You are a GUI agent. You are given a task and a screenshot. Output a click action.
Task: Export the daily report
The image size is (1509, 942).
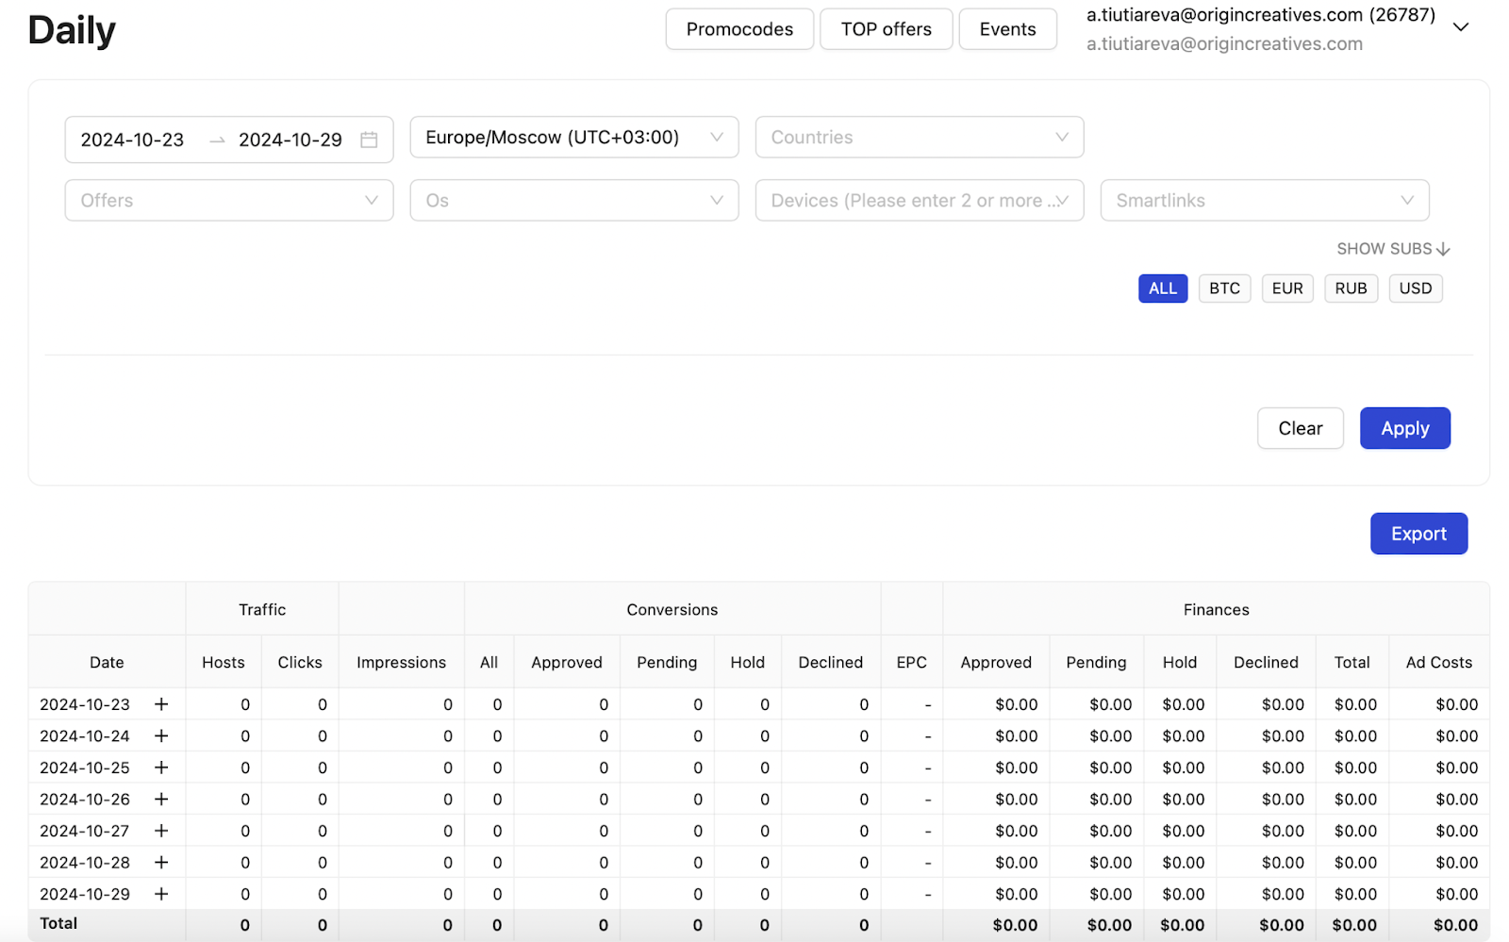(x=1418, y=534)
